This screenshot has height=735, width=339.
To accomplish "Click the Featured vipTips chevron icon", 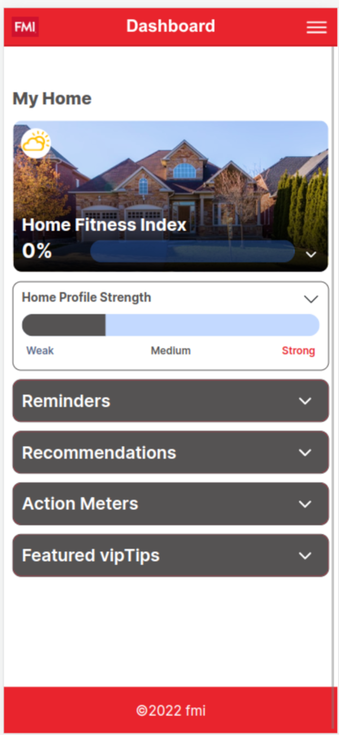I will click(x=305, y=555).
